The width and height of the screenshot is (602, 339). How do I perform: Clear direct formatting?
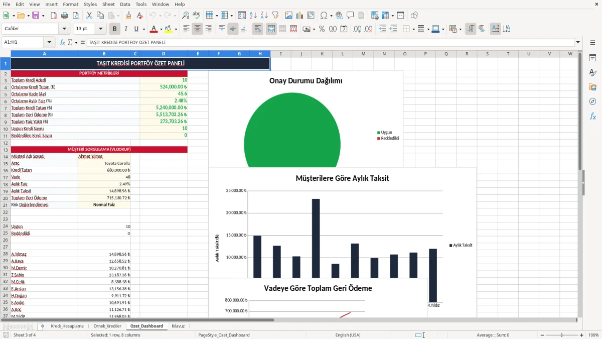[139, 16]
